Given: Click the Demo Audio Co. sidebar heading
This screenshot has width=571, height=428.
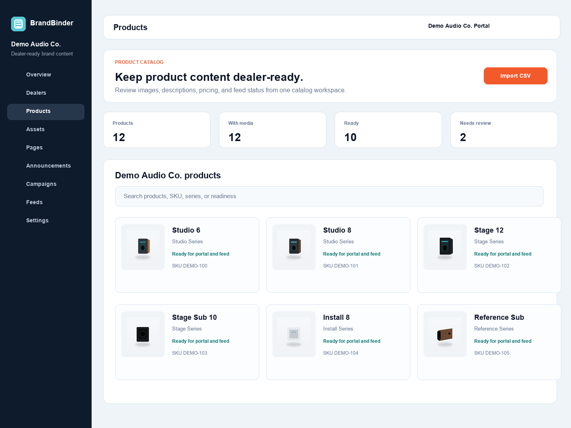Looking at the screenshot, I should pyautogui.click(x=36, y=44).
